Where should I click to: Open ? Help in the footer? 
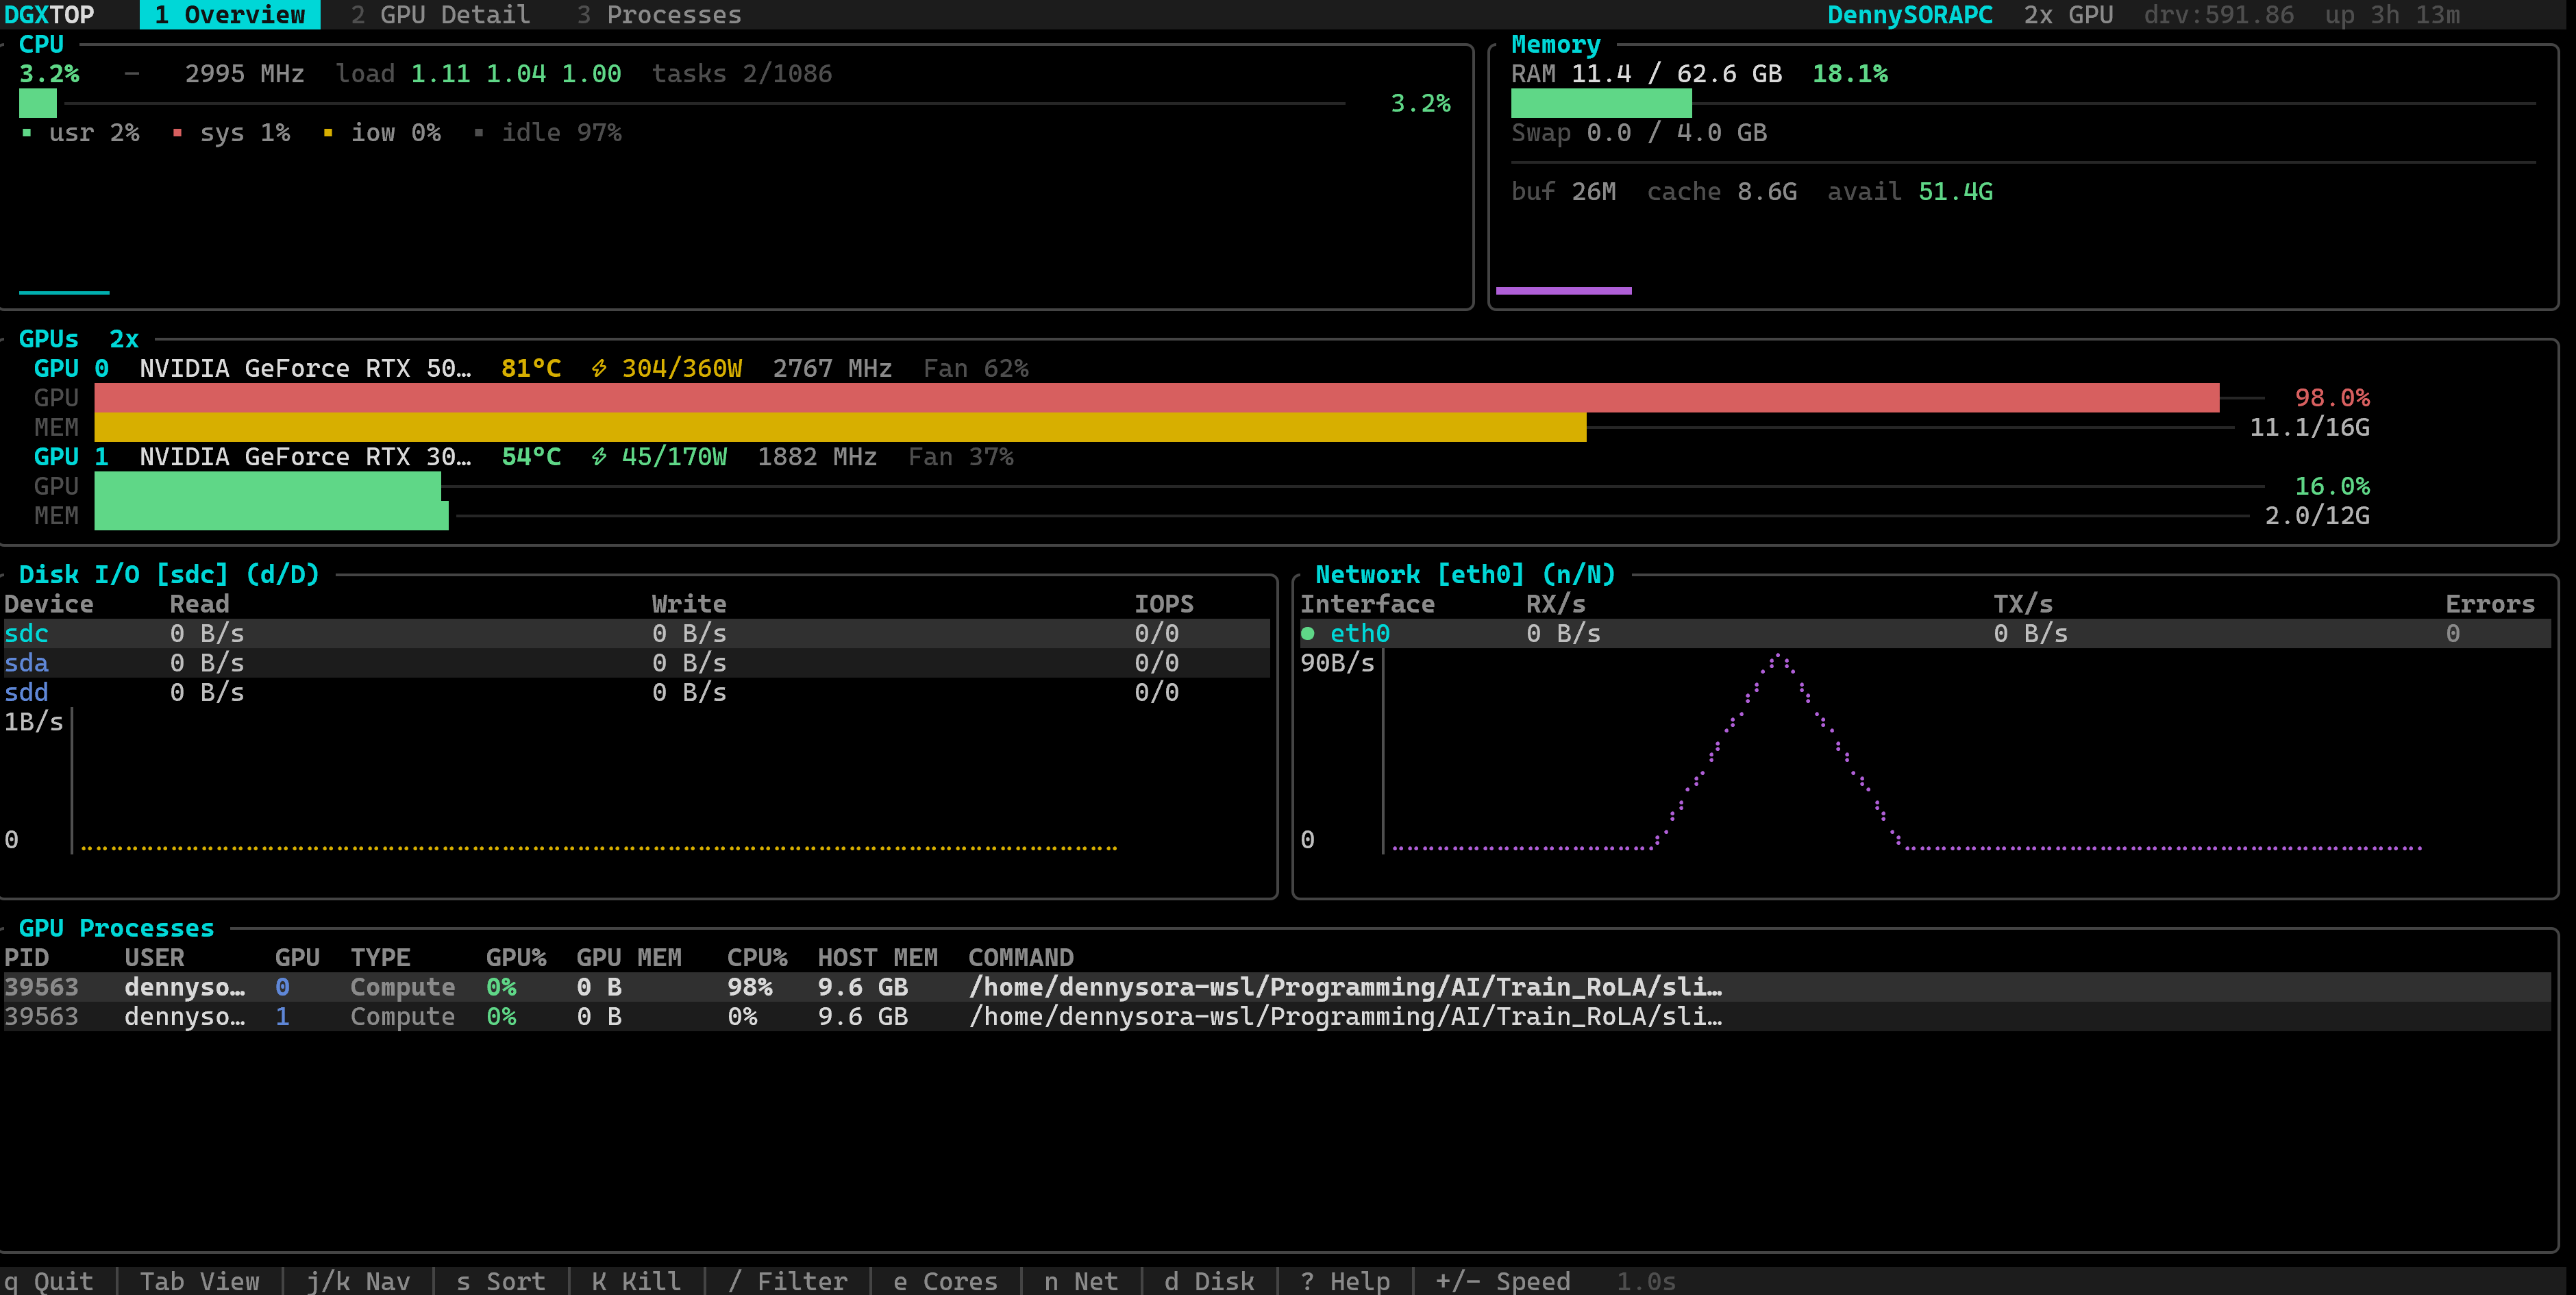click(x=1345, y=1281)
